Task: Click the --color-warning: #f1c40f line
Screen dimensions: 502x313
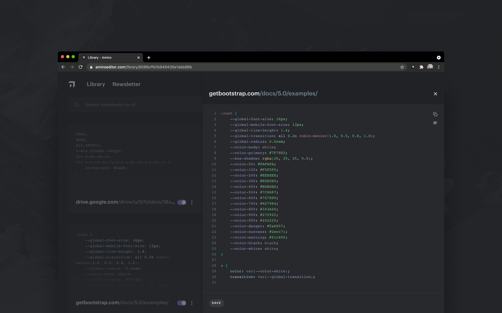Action: click(x=259, y=237)
